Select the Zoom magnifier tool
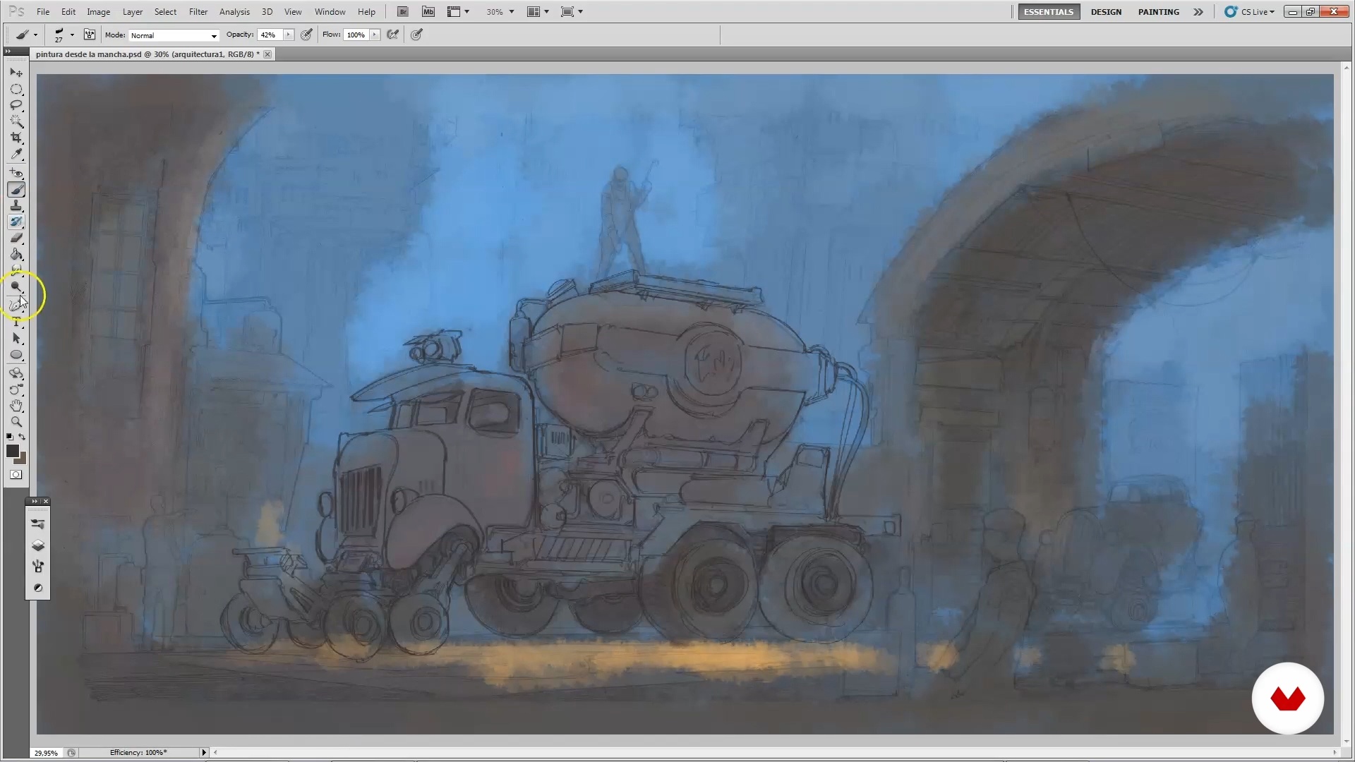The image size is (1355, 762). click(16, 422)
